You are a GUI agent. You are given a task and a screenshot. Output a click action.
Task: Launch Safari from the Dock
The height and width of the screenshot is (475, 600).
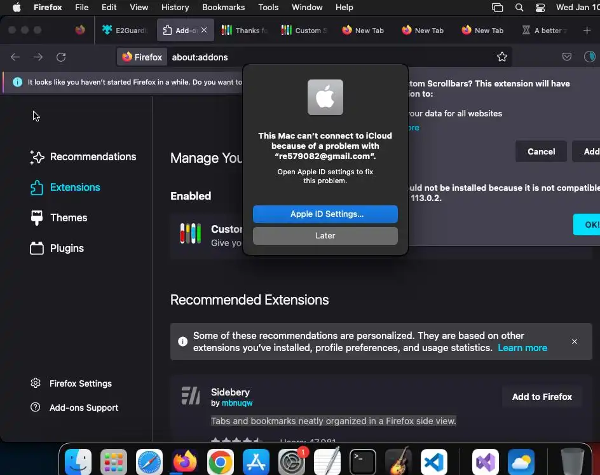click(149, 462)
